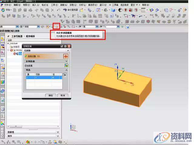194x145 pixels.
Task: Open the 文件 menu
Action: 7,5
